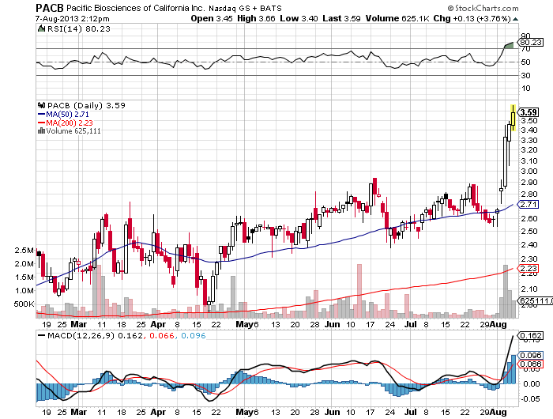Click the 3.59 last price tag
The height and width of the screenshot is (419, 553).
[x=529, y=112]
